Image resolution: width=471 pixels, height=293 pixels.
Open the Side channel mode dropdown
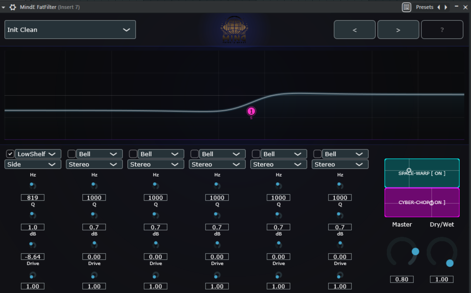coord(33,164)
